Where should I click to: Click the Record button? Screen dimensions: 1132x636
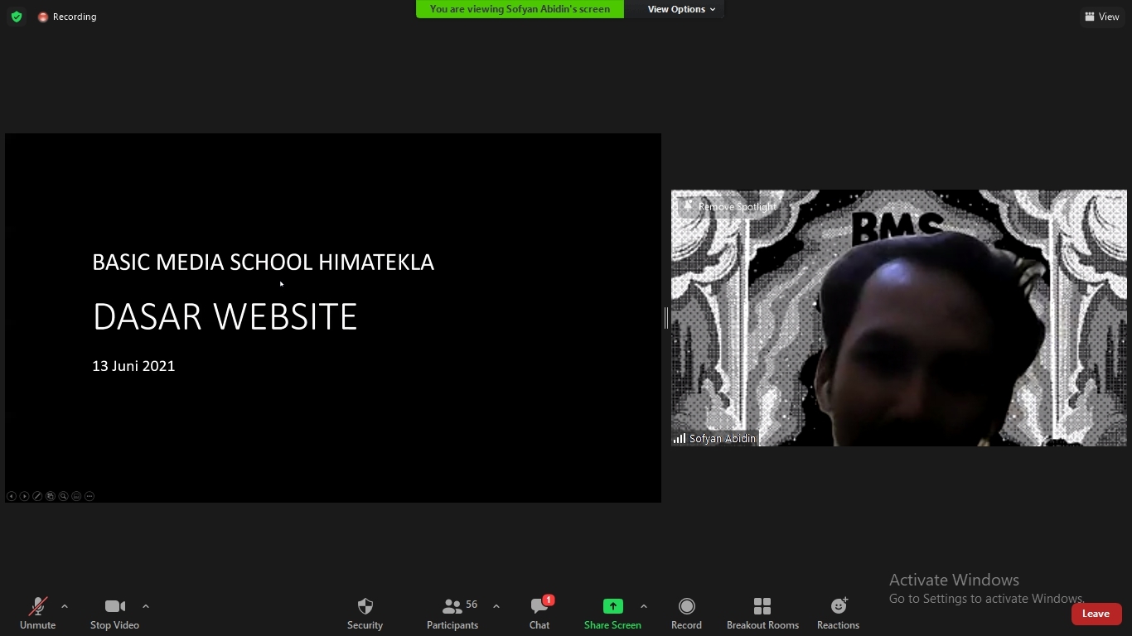686,607
